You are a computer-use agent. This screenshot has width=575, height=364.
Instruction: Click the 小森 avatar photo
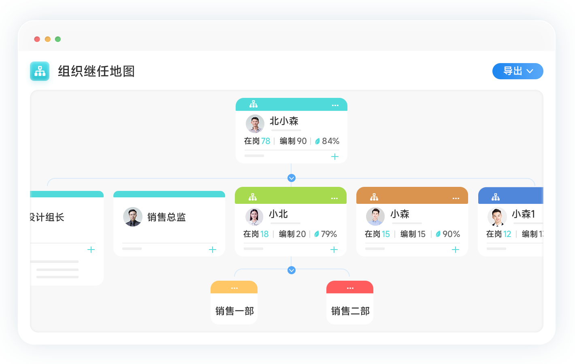pyautogui.click(x=375, y=217)
